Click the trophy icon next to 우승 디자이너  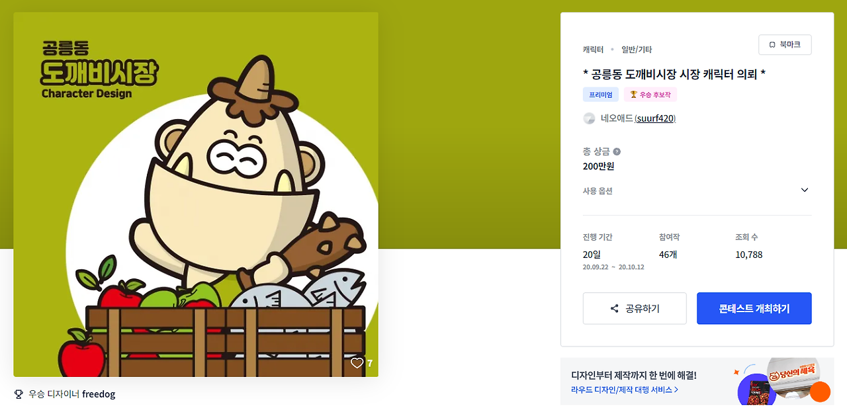(x=19, y=394)
